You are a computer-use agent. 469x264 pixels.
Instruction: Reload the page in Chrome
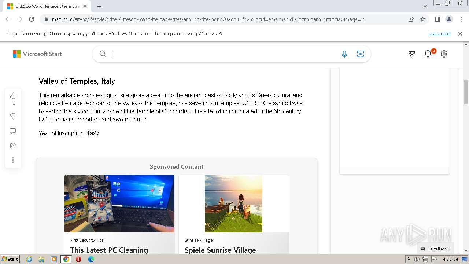coord(32,19)
